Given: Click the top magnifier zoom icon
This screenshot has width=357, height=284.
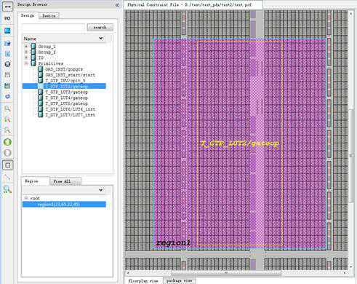Looking at the screenshot, I should tap(7, 109).
